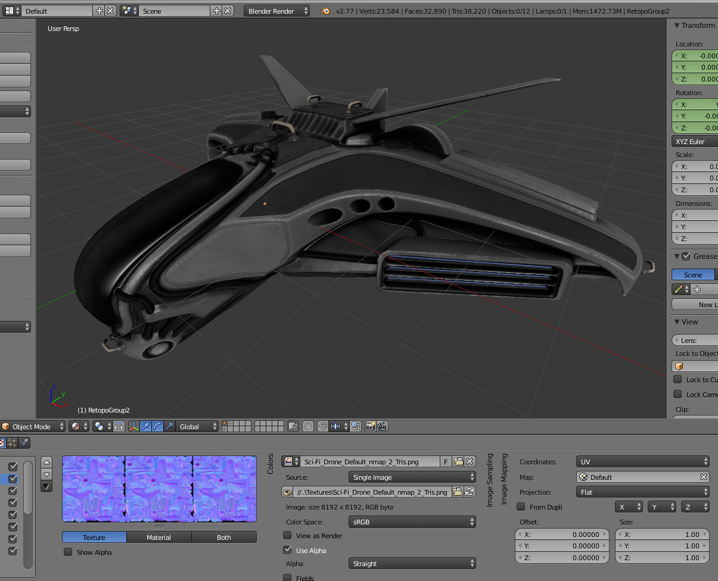Click the proportional editing circle icon
718x581 pixels.
click(x=308, y=426)
